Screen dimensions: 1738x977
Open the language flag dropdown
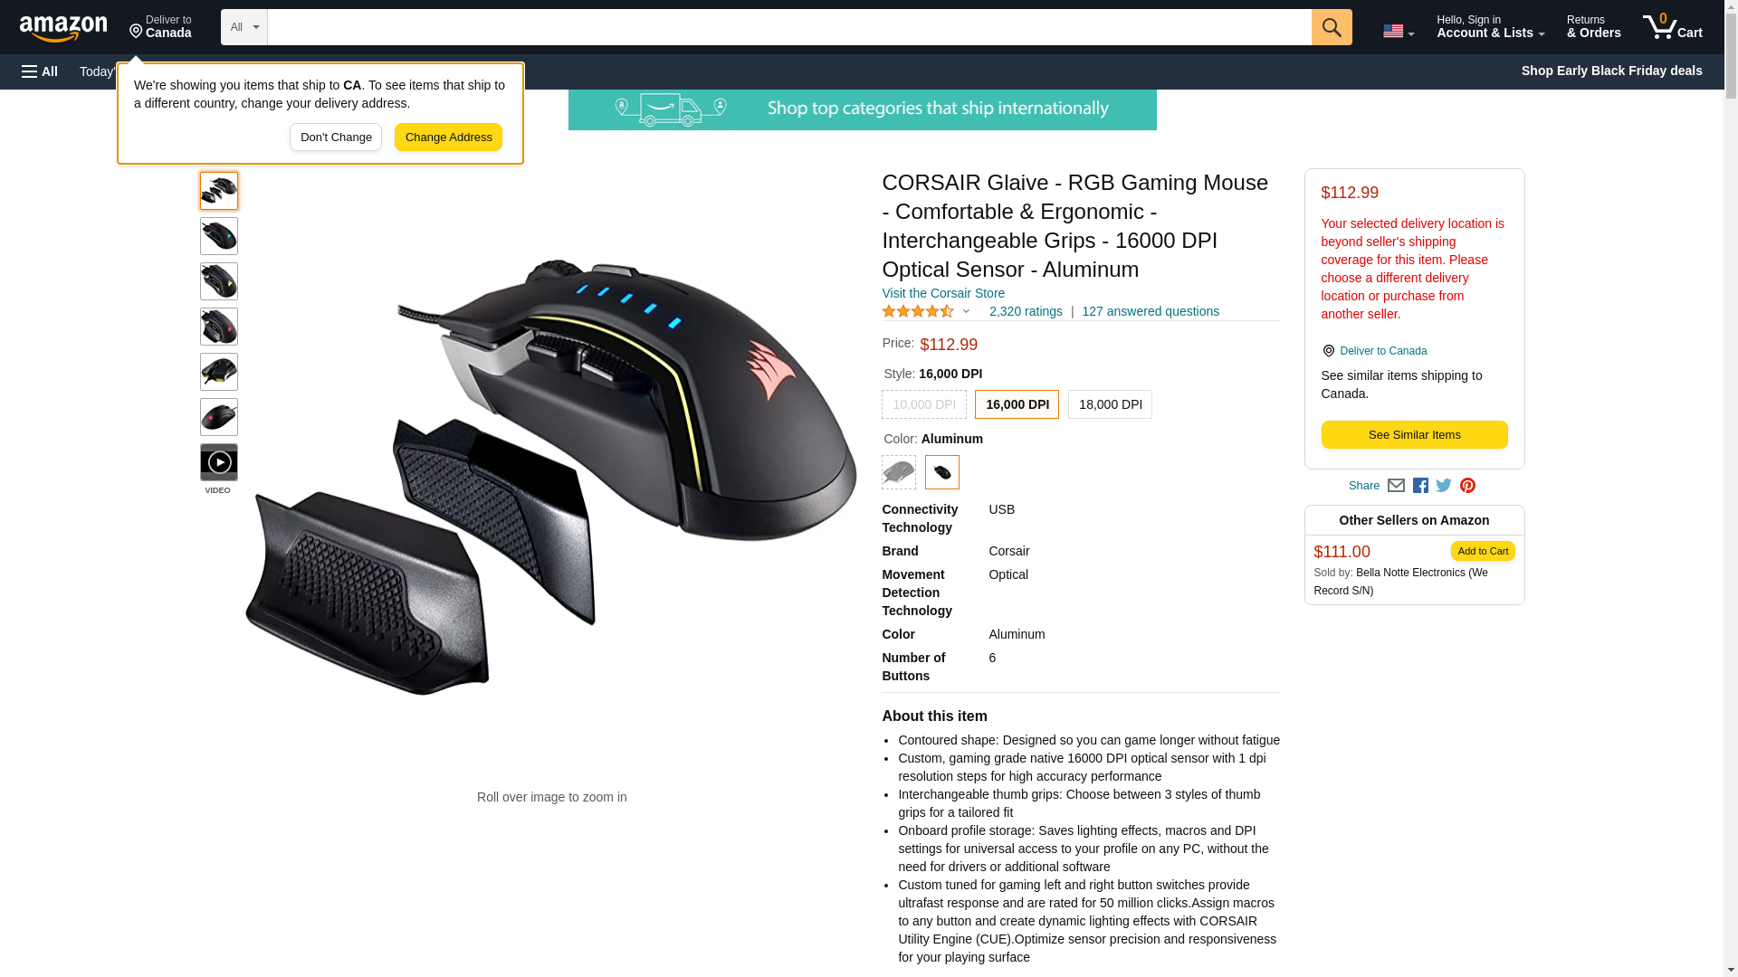pos(1398,31)
